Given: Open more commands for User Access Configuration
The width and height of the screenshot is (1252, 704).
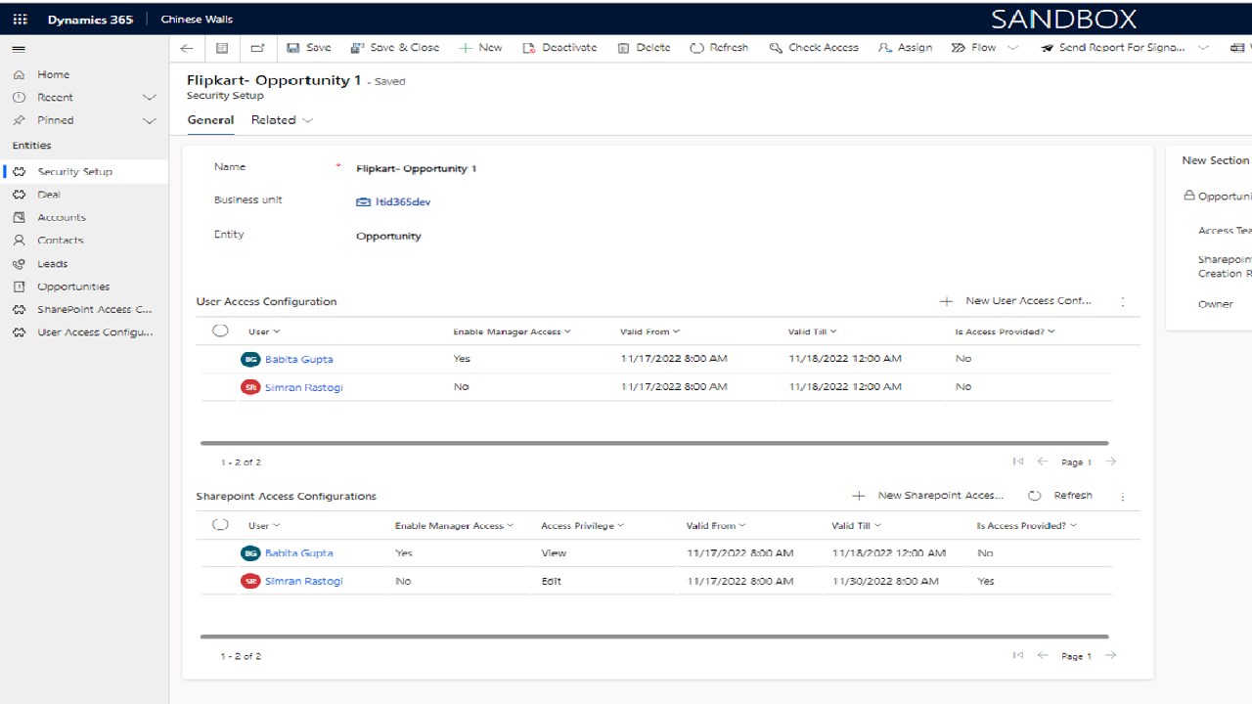Looking at the screenshot, I should coord(1123,302).
